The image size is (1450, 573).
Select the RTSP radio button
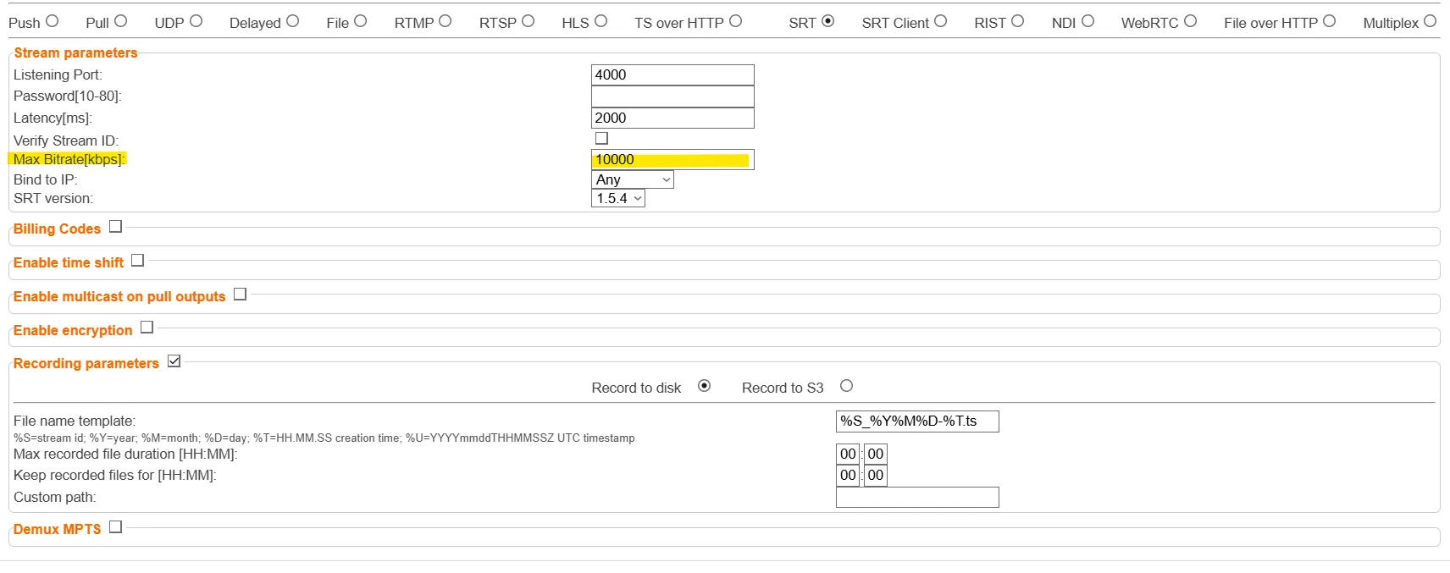coord(528,21)
